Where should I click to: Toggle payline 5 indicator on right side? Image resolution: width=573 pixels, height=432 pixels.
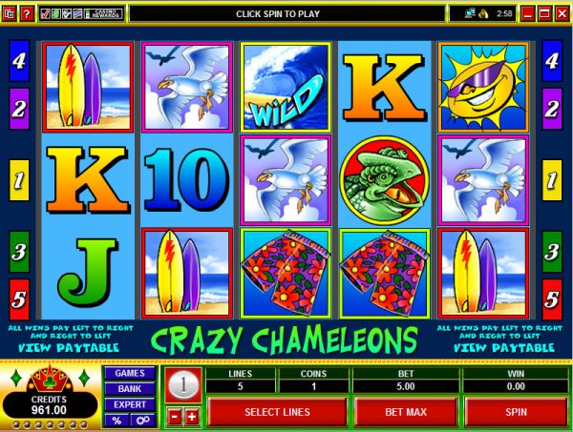[x=552, y=299]
